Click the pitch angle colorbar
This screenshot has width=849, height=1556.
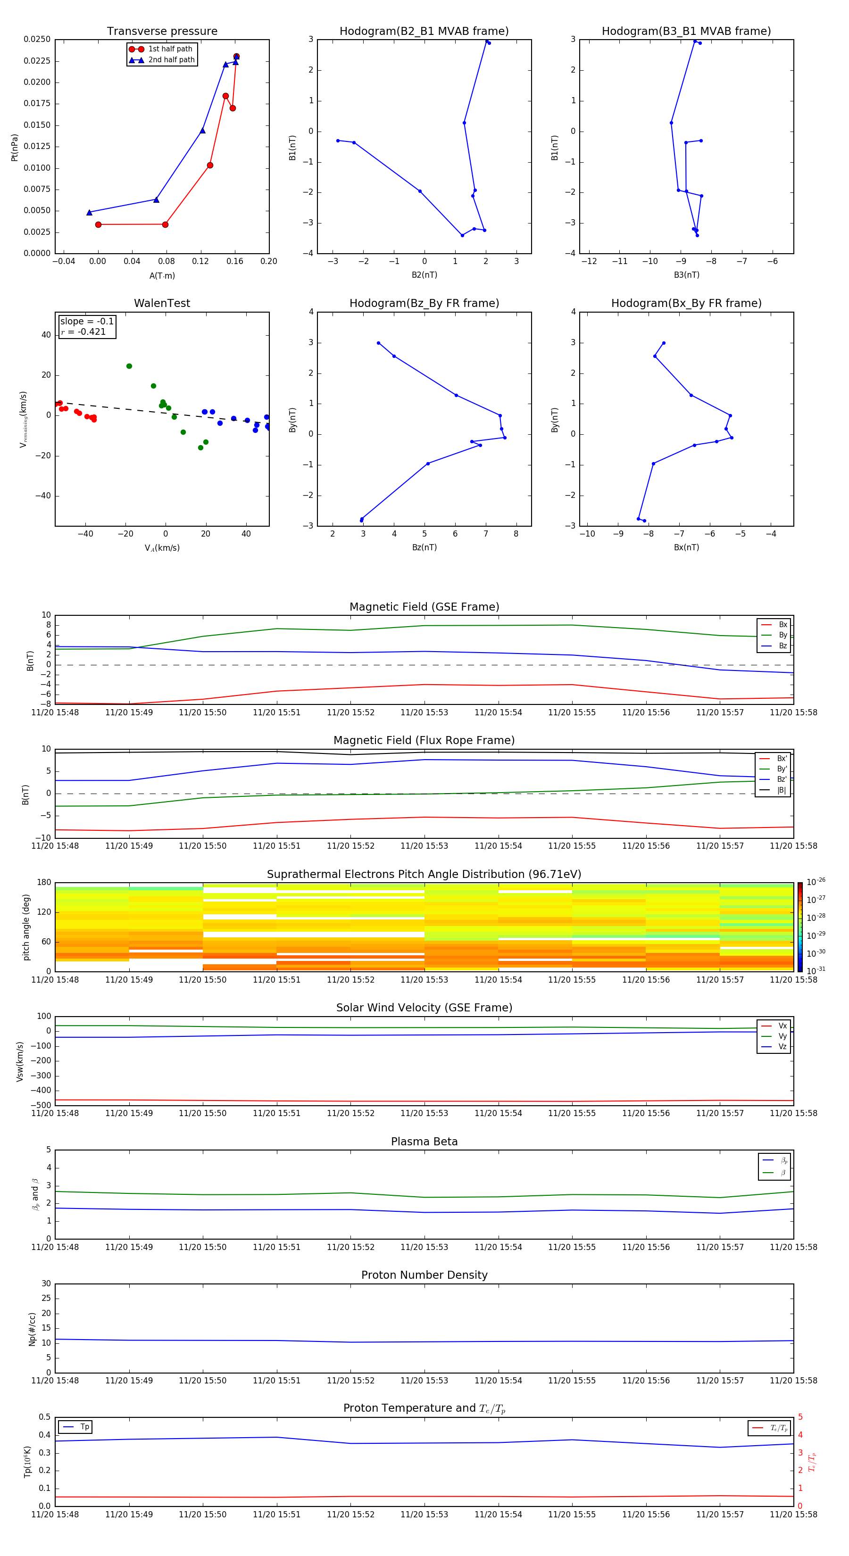pyautogui.click(x=800, y=927)
